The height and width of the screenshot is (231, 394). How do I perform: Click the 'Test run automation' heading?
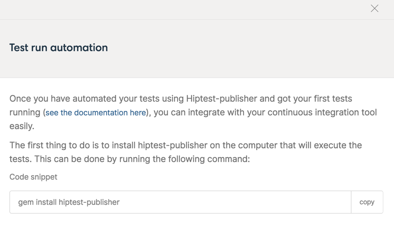coord(59,48)
